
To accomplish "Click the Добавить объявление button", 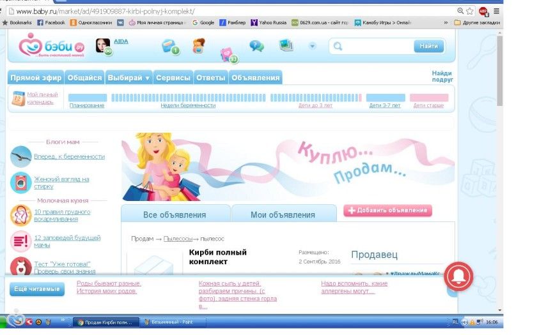I will 387,211.
